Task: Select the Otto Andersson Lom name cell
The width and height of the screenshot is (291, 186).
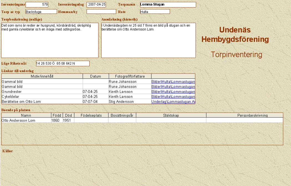Action: coord(26,121)
